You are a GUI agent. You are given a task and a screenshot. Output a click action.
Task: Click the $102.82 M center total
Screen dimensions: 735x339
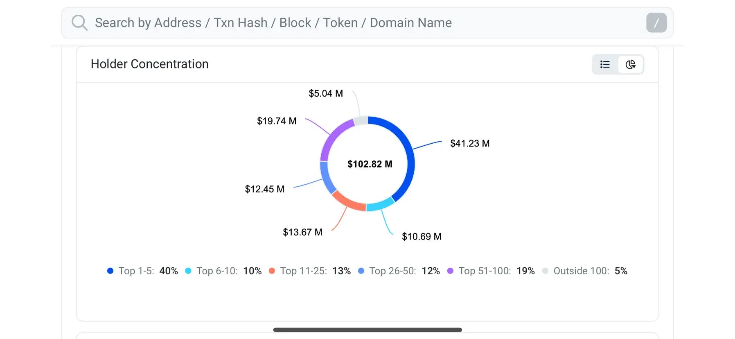[370, 164]
